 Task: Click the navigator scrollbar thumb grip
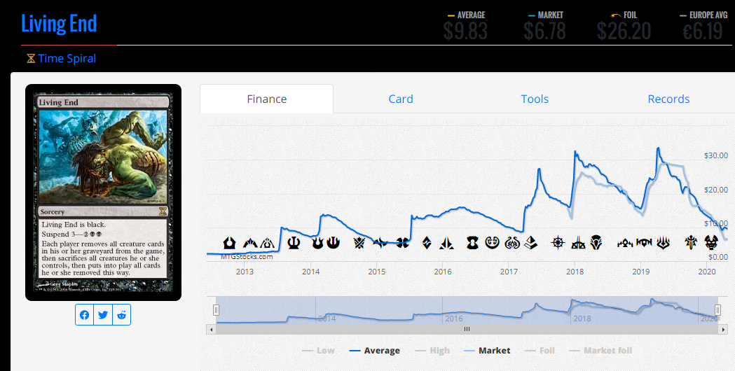467,329
